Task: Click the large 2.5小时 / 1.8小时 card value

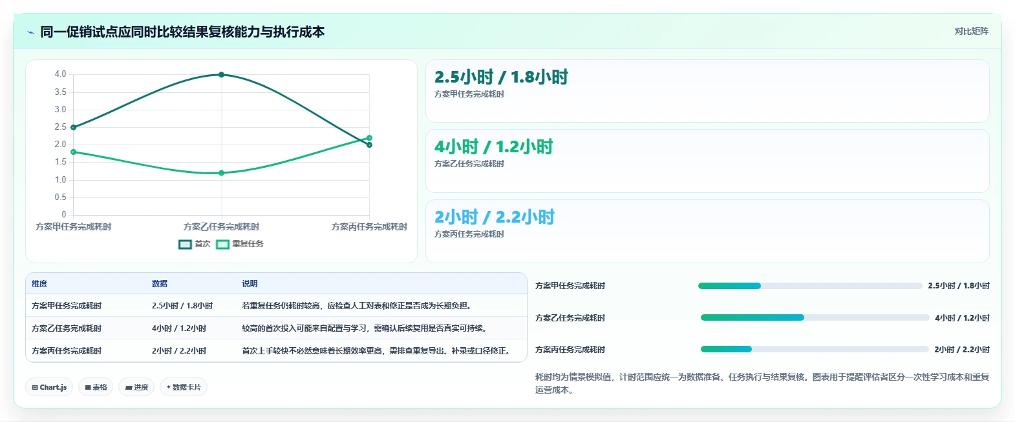Action: (501, 77)
